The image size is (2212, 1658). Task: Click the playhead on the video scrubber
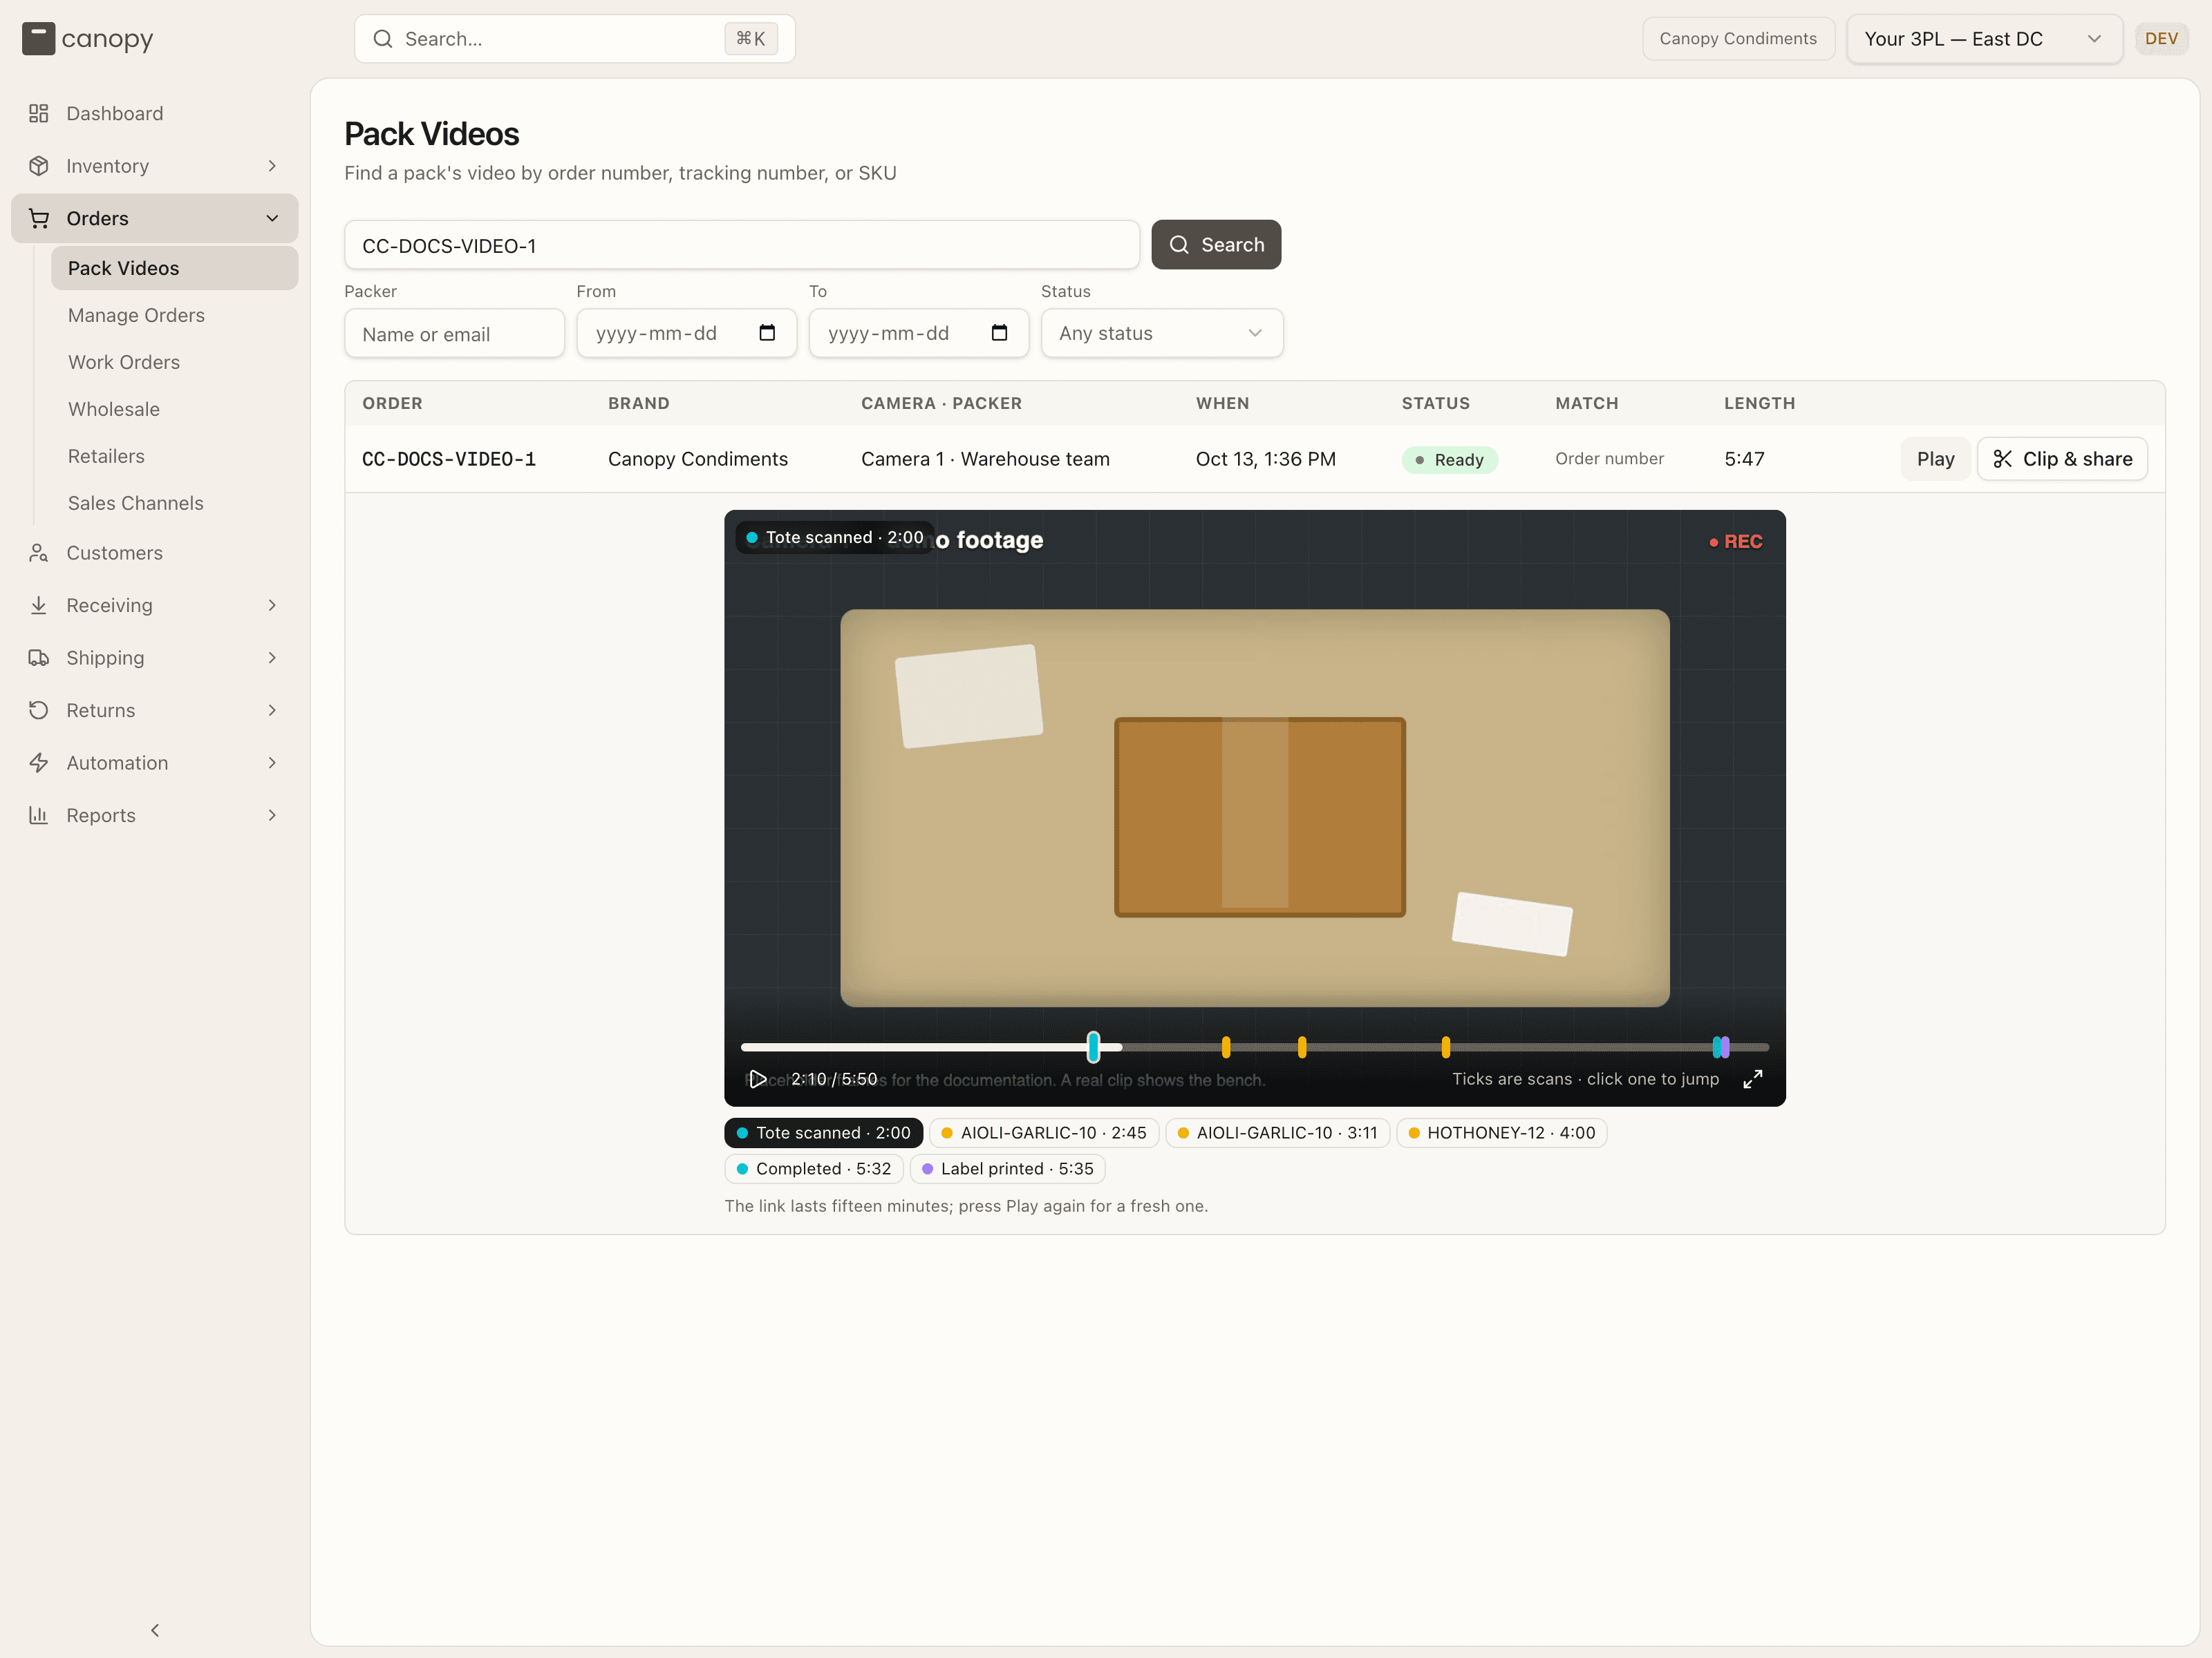coord(1093,1047)
